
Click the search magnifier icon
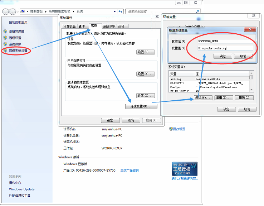click(198, 11)
